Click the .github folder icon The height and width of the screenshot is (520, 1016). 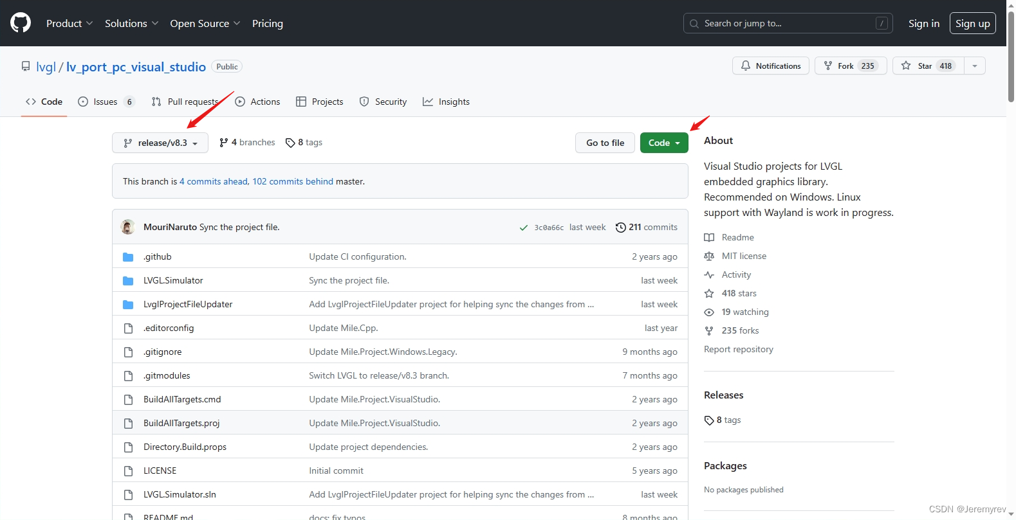click(x=128, y=257)
